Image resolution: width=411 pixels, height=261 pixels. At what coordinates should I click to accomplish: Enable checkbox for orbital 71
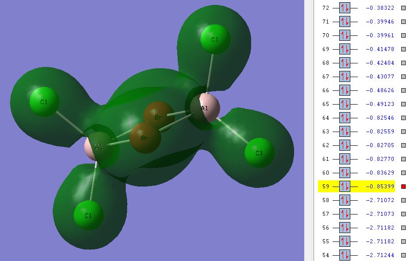[x=403, y=22]
